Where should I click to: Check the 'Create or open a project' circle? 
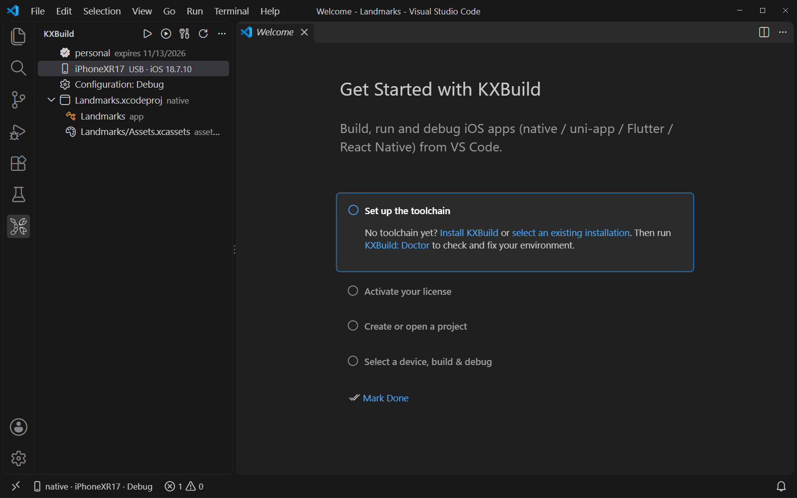[353, 326]
